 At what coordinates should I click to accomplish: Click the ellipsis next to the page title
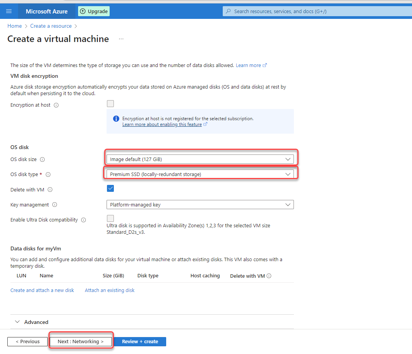tap(121, 39)
